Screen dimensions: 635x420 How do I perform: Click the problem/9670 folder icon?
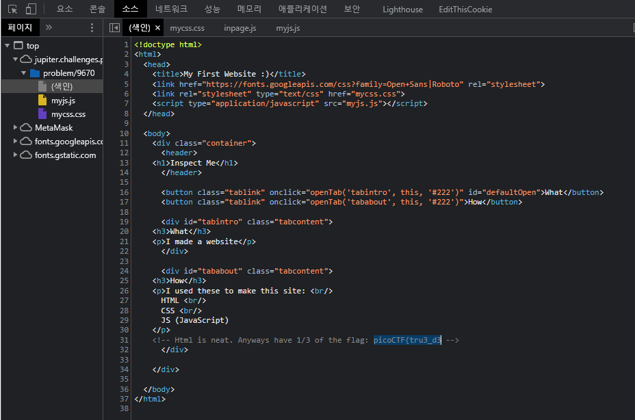pos(35,73)
